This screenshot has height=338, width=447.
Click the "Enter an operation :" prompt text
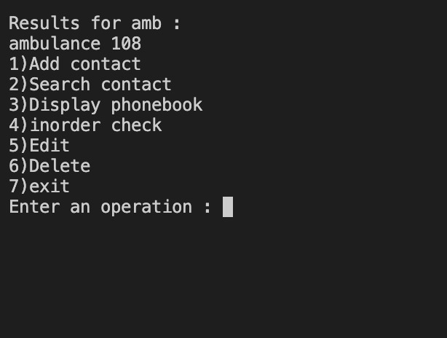click(110, 207)
